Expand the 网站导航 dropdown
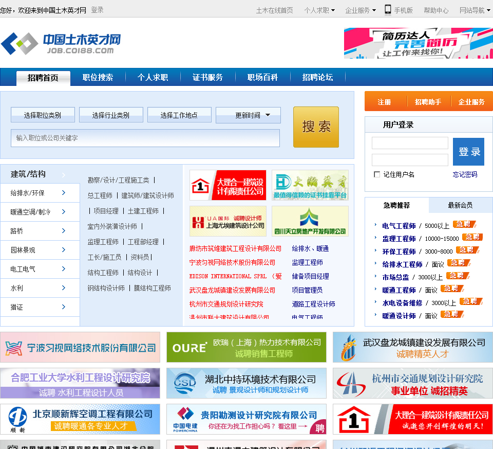The height and width of the screenshot is (449, 493). (x=475, y=10)
